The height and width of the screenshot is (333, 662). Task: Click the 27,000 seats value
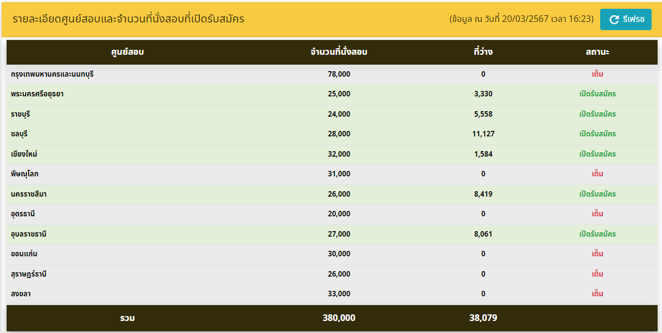point(339,234)
